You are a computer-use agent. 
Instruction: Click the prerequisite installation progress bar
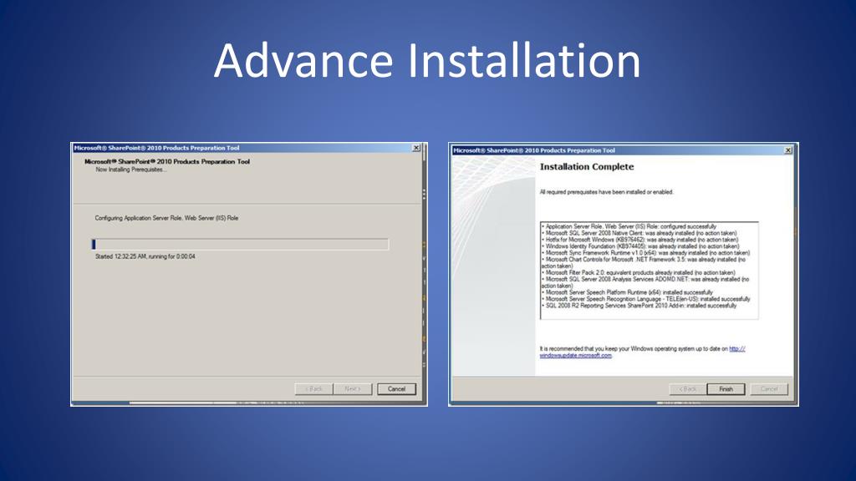(x=240, y=244)
